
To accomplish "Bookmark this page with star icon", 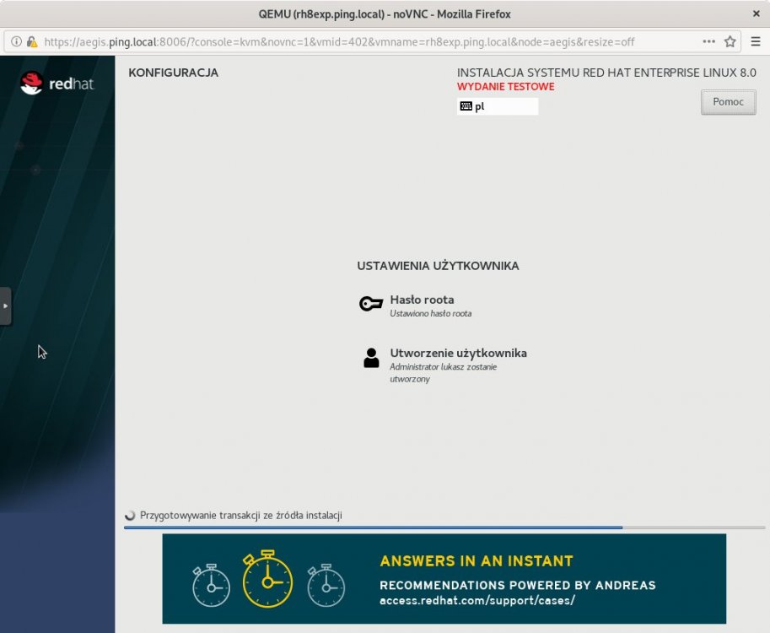I will (730, 41).
